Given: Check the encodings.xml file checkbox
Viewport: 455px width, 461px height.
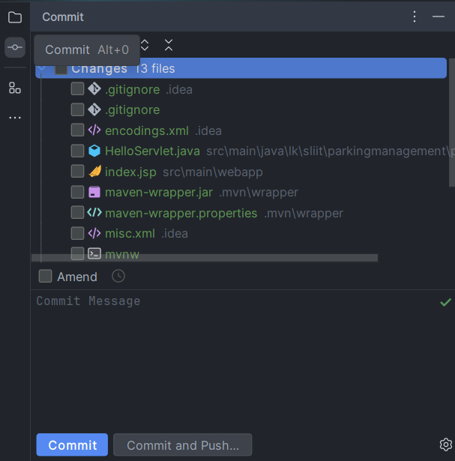Looking at the screenshot, I should tap(77, 130).
